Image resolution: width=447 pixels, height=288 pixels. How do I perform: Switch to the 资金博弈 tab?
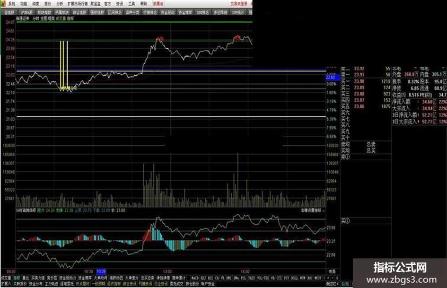click(x=185, y=12)
